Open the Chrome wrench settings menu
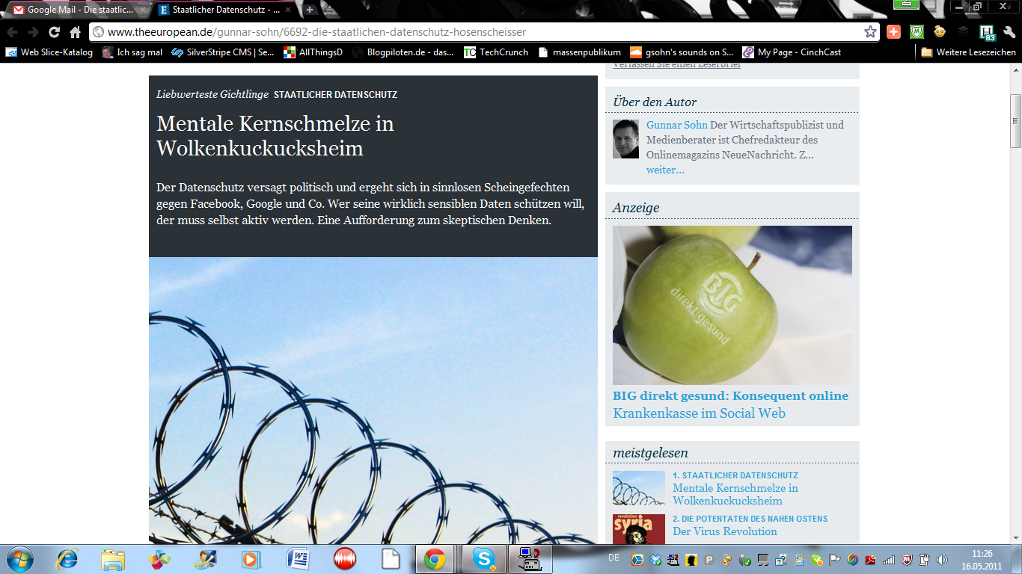Screen dimensions: 1022x574 point(1009,32)
